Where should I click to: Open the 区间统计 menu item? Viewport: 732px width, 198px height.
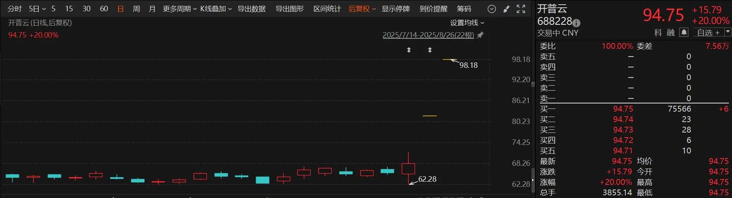pyautogui.click(x=327, y=9)
